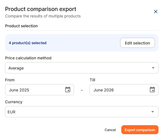Open the Currency selection field showing EUR

pyautogui.click(x=82, y=112)
